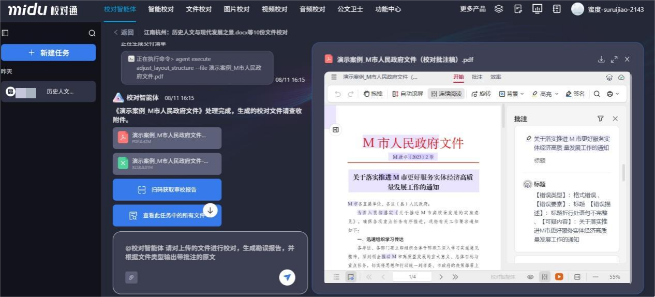Select the drag hand tool

373,94
